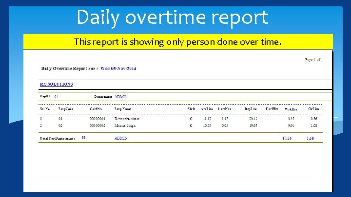Image resolution: width=351 pixels, height=197 pixels.
Task: Click late hours value '1.17'
Action: (x=225, y=119)
